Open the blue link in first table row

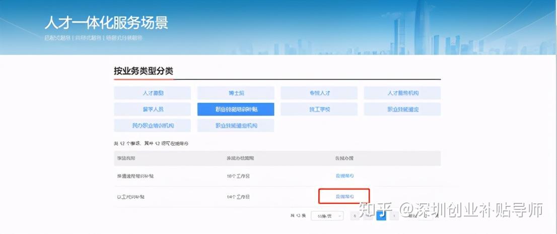coord(344,176)
